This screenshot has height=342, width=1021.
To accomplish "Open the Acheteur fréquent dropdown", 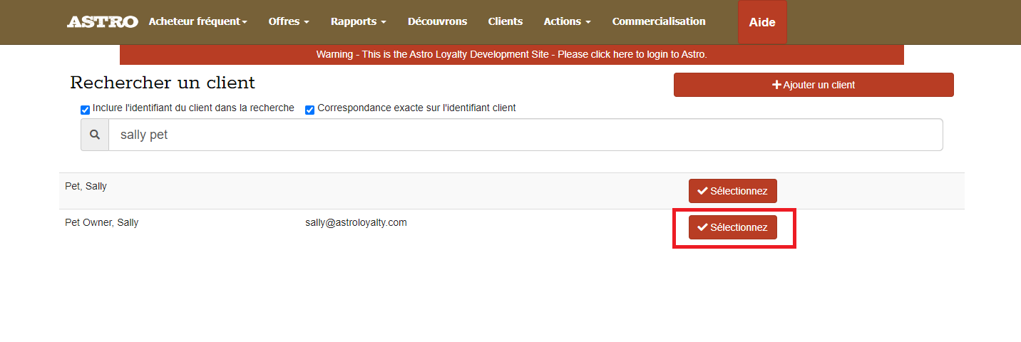I will coord(197,21).
